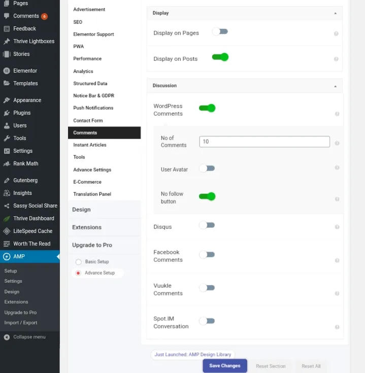365x373 pixels.
Task: Click the Comments speech bubble icon in sidebar
Action: (7, 16)
